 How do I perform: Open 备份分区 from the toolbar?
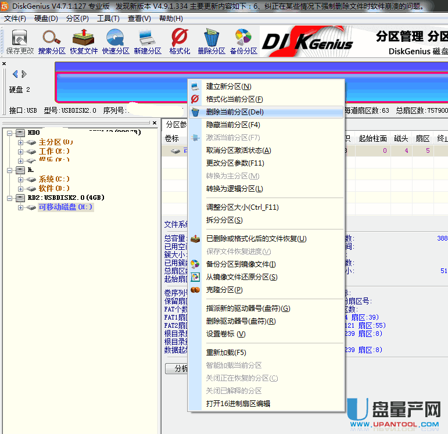click(x=243, y=41)
